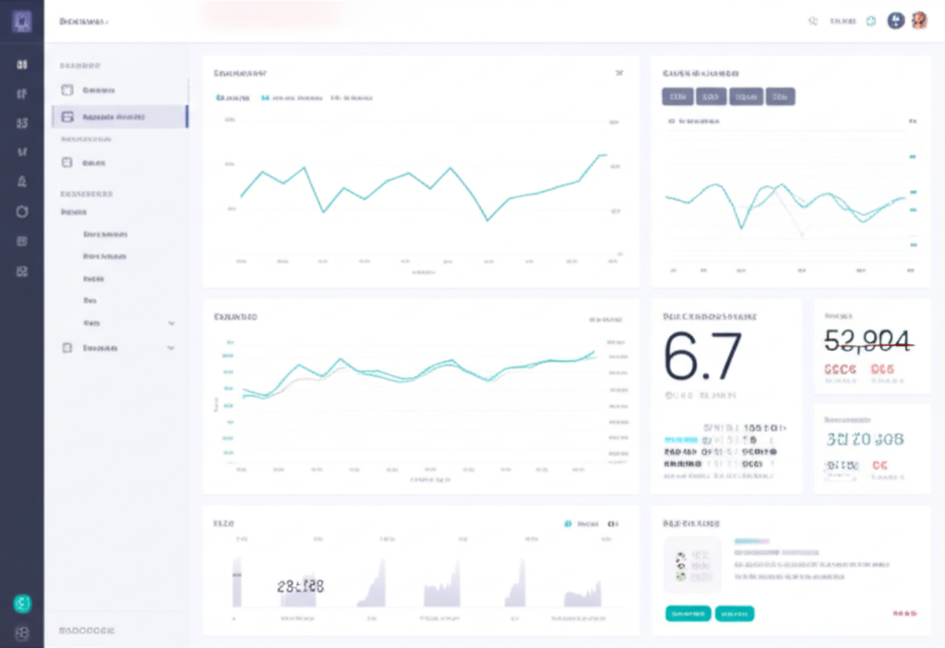Click the circular refresh icon in dark sidebar
This screenshot has height=648, width=945.
(22, 211)
